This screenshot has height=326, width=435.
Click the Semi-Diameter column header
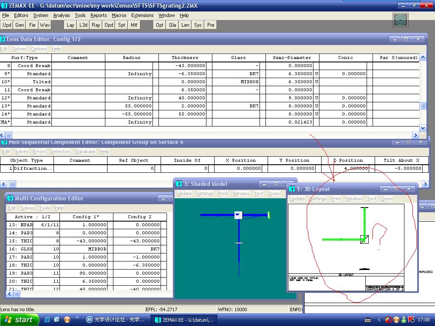pyautogui.click(x=292, y=58)
